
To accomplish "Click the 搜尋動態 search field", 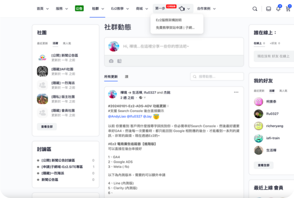I will point(218,77).
